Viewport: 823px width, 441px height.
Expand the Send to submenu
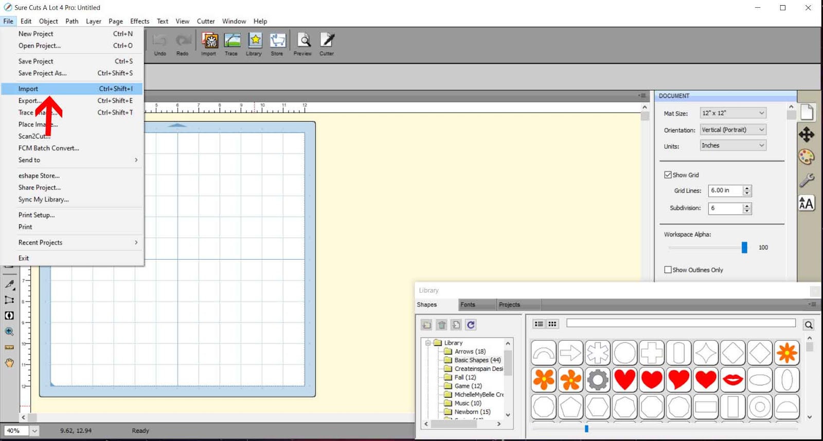pos(72,160)
